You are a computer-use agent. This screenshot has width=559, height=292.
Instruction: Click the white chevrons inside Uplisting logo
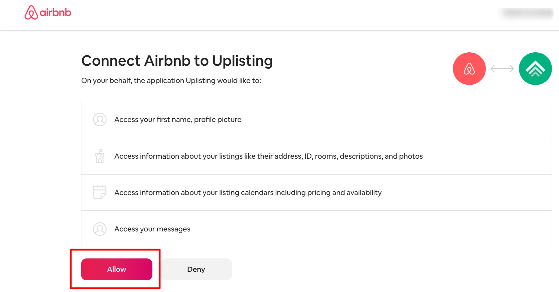[x=535, y=69]
